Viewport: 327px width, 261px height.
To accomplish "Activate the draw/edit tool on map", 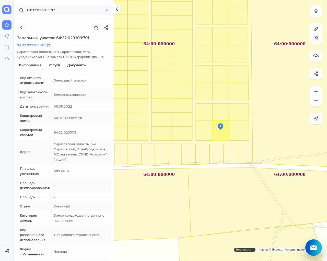I will click(x=316, y=38).
